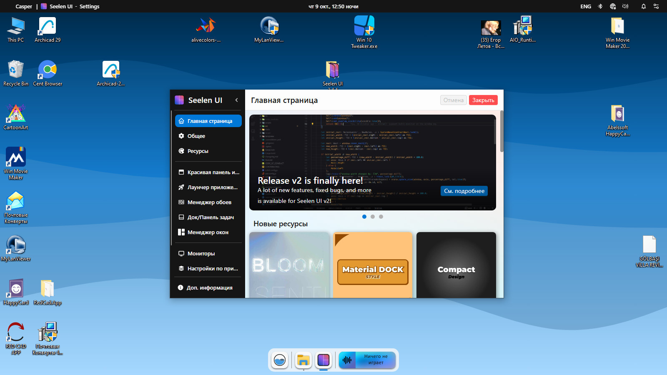Launch Cent Browser from the desktop

pos(48,73)
